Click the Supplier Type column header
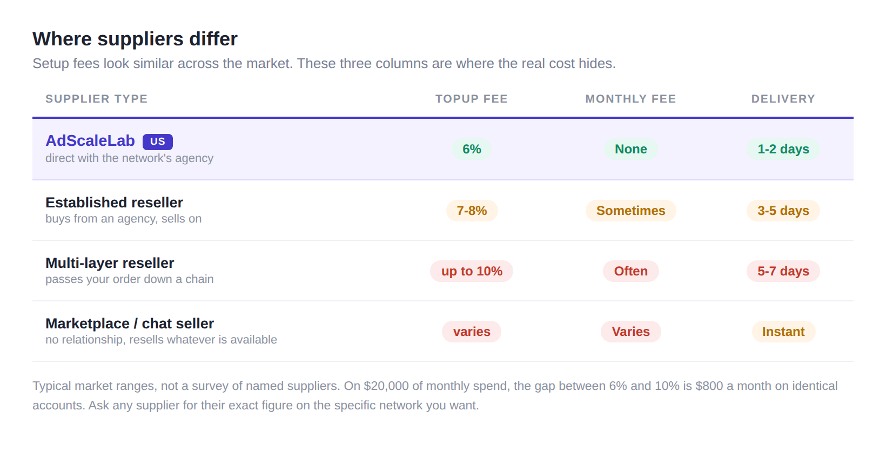This screenshot has height=458, width=886. (x=97, y=99)
